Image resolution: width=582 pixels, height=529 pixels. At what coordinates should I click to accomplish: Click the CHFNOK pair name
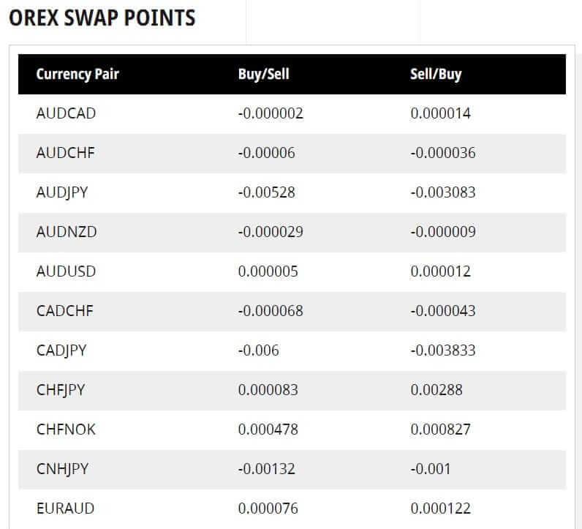pos(66,429)
